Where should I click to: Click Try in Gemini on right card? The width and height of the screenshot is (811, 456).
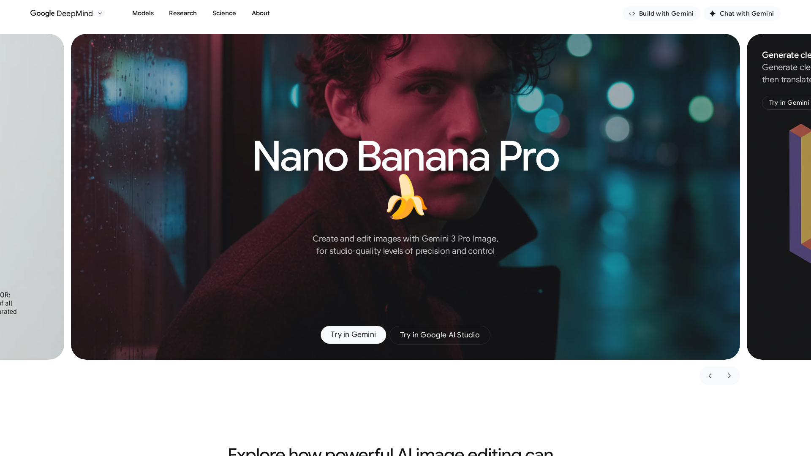pos(787,103)
